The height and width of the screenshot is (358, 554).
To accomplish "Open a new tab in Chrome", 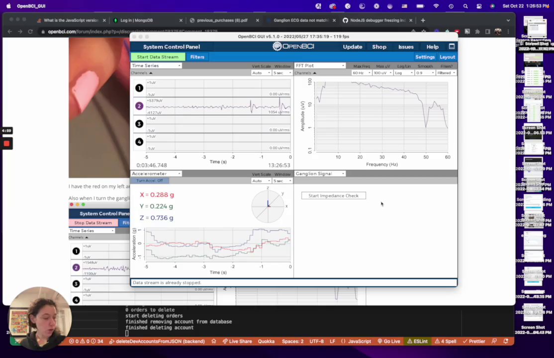I will [x=423, y=20].
